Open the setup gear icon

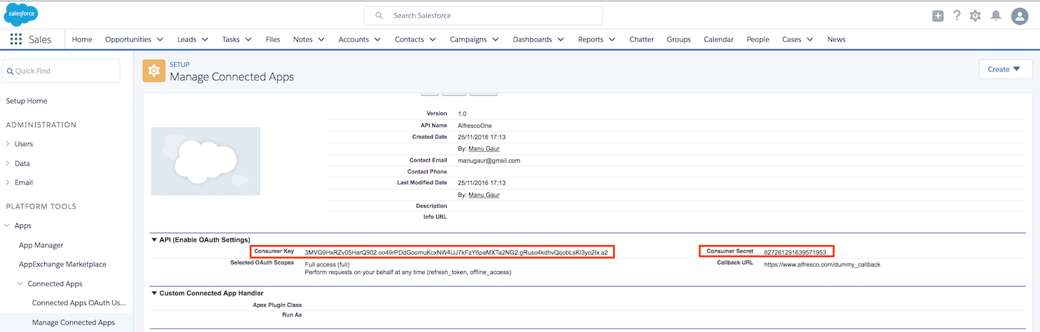[975, 16]
